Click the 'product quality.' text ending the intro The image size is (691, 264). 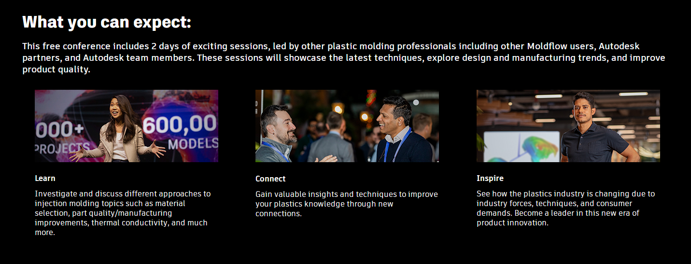[x=56, y=69]
